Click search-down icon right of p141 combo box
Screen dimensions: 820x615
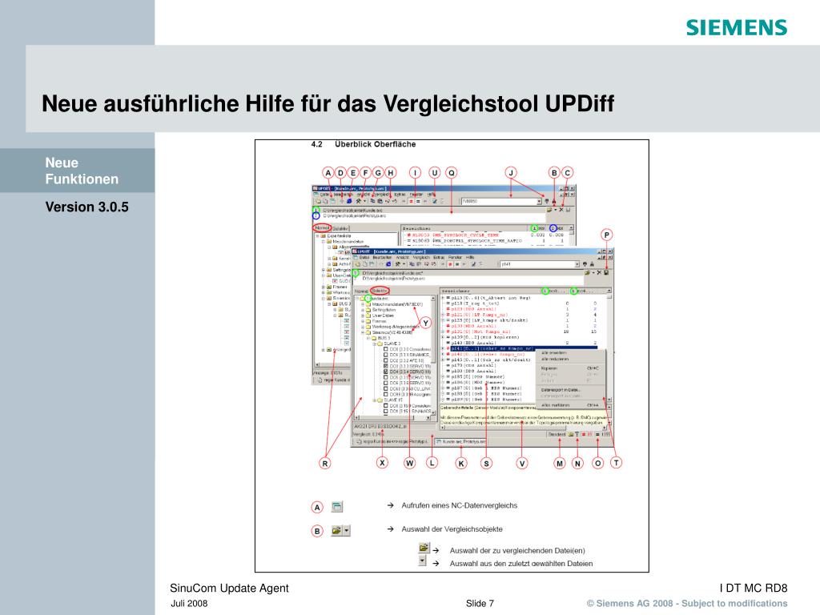point(585,264)
